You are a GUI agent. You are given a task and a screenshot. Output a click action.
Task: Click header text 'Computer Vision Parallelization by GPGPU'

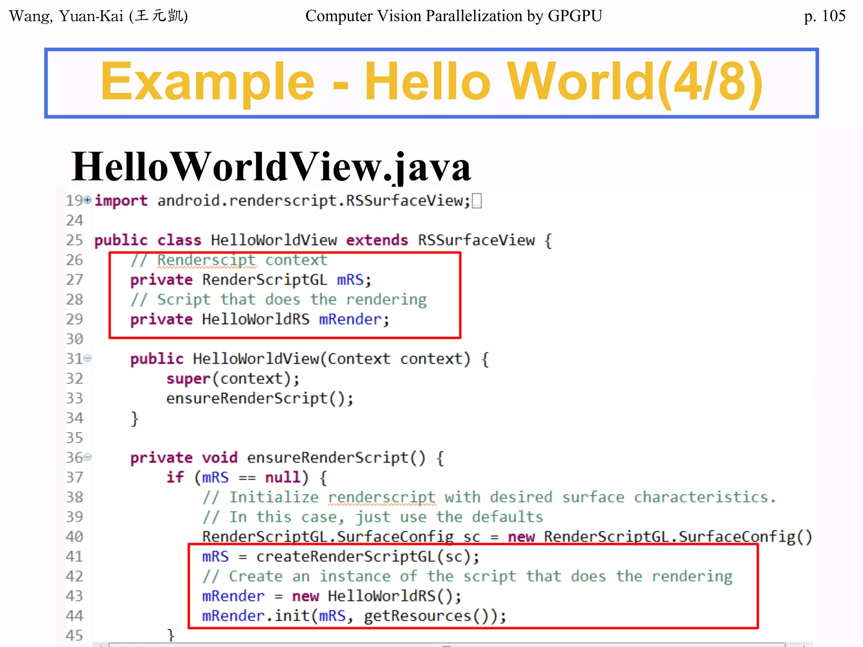click(454, 16)
